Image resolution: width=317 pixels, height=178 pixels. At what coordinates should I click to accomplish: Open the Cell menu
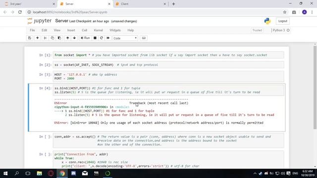pos(84,30)
